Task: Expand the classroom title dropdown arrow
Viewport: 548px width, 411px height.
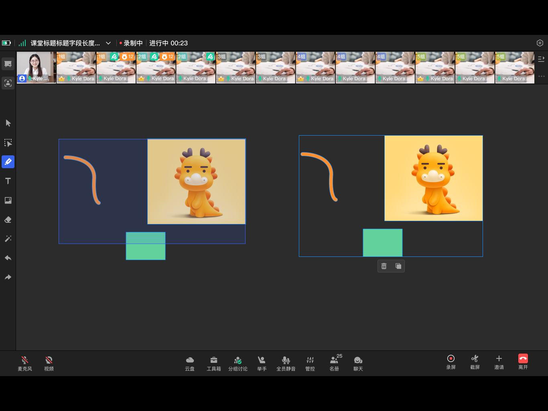Action: pos(108,43)
